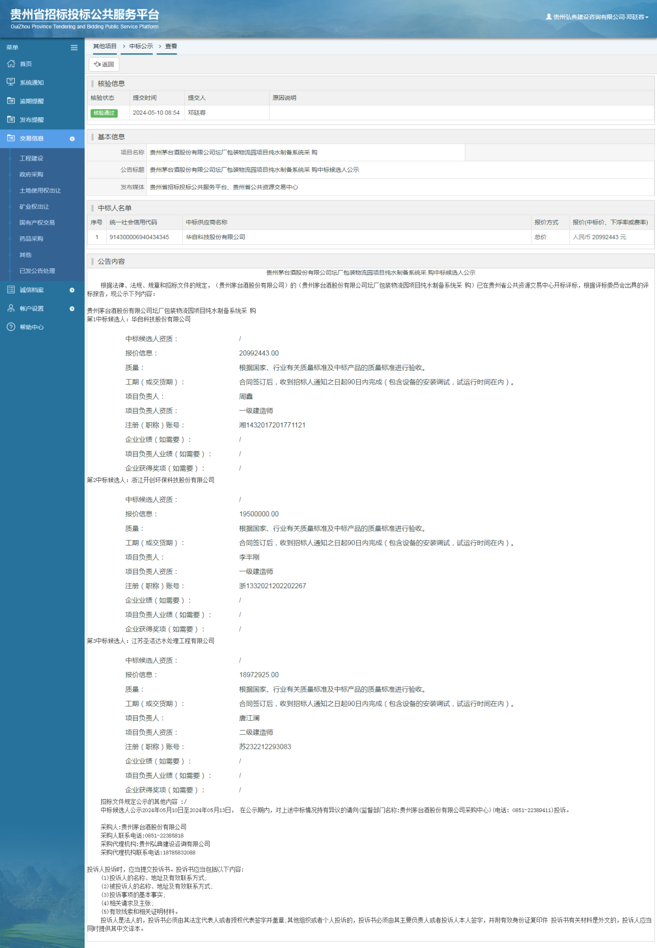Click quote value 20992443.00
Viewport: 657px width, 948px height.
(259, 353)
